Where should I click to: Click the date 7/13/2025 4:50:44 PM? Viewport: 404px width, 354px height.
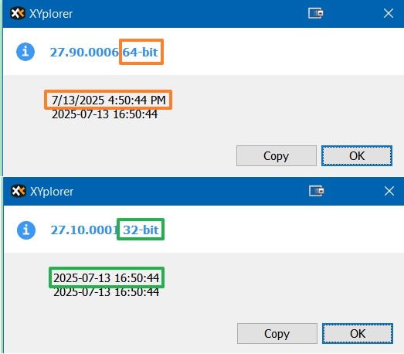pyautogui.click(x=108, y=100)
